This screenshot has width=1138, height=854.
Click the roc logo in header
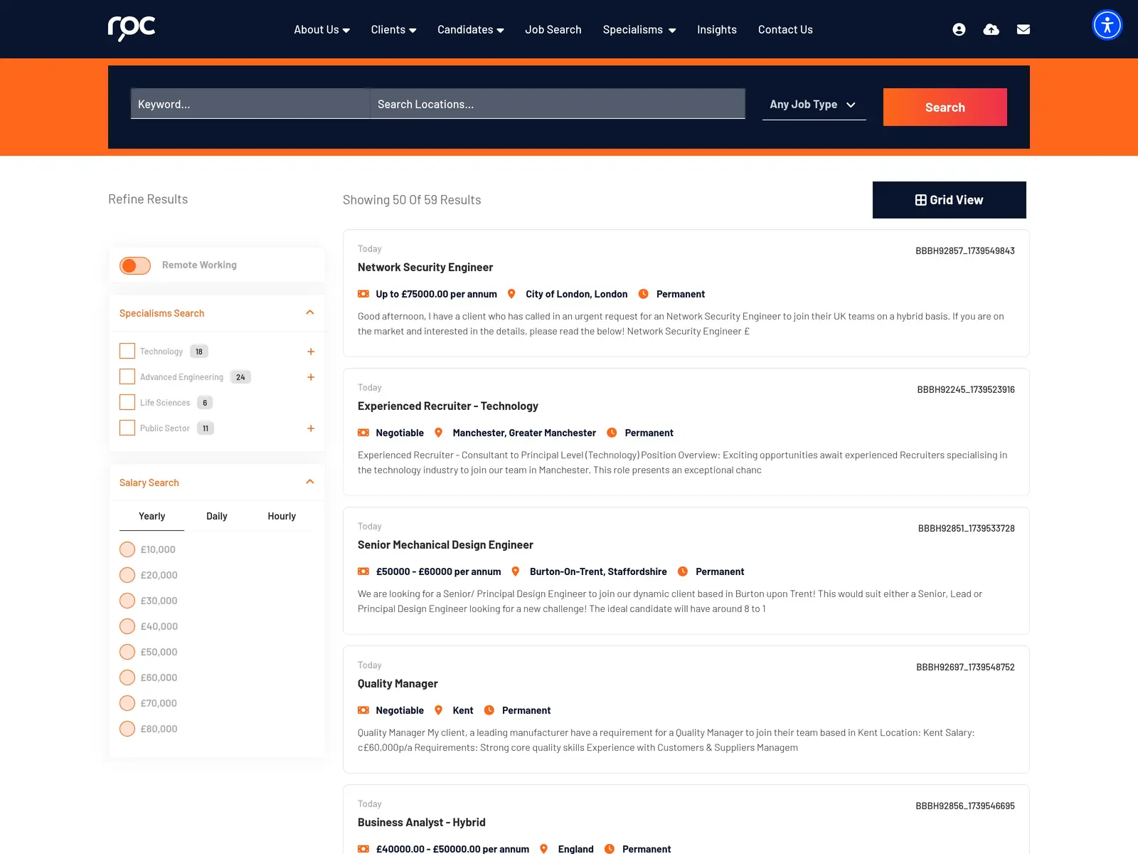132,28
